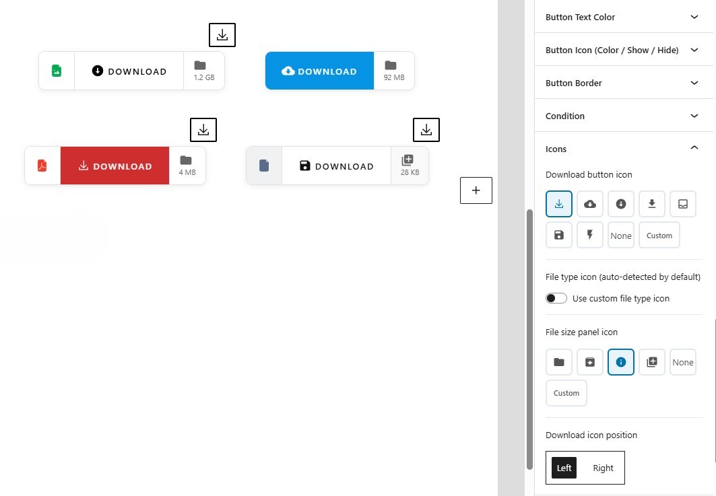This screenshot has width=716, height=496.
Task: Choose the copy-plus file size panel icon
Action: click(x=651, y=362)
